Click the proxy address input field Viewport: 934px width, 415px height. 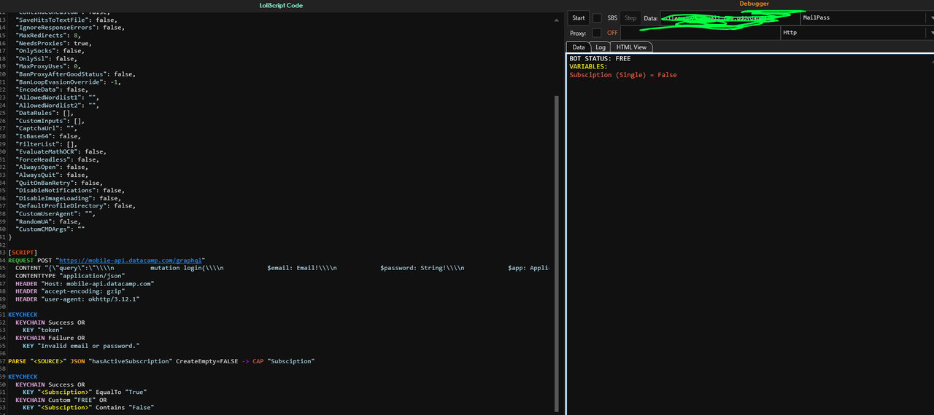[x=700, y=33]
